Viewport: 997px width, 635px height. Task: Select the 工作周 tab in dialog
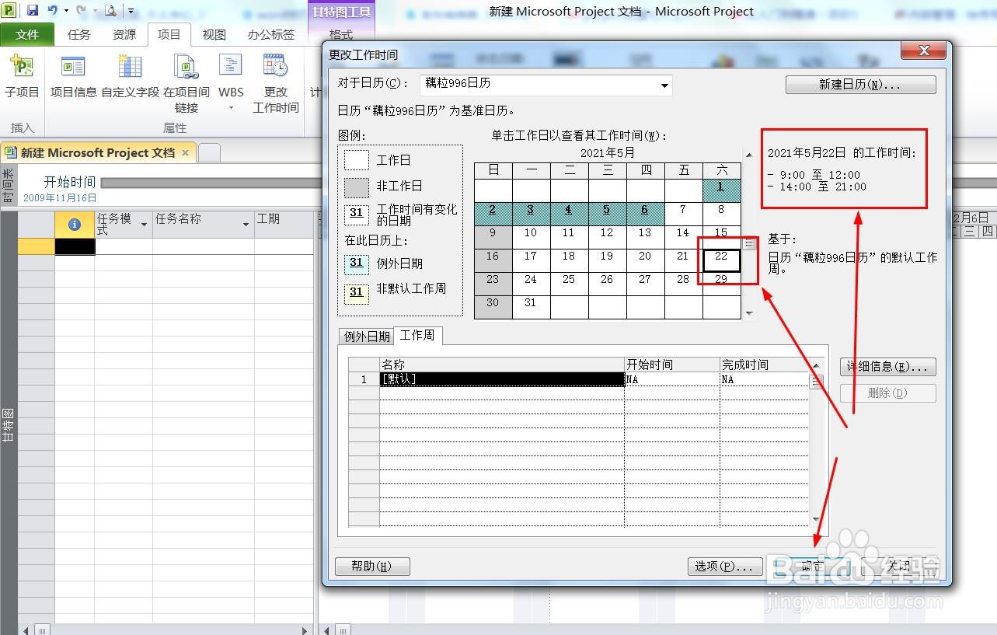tap(417, 335)
